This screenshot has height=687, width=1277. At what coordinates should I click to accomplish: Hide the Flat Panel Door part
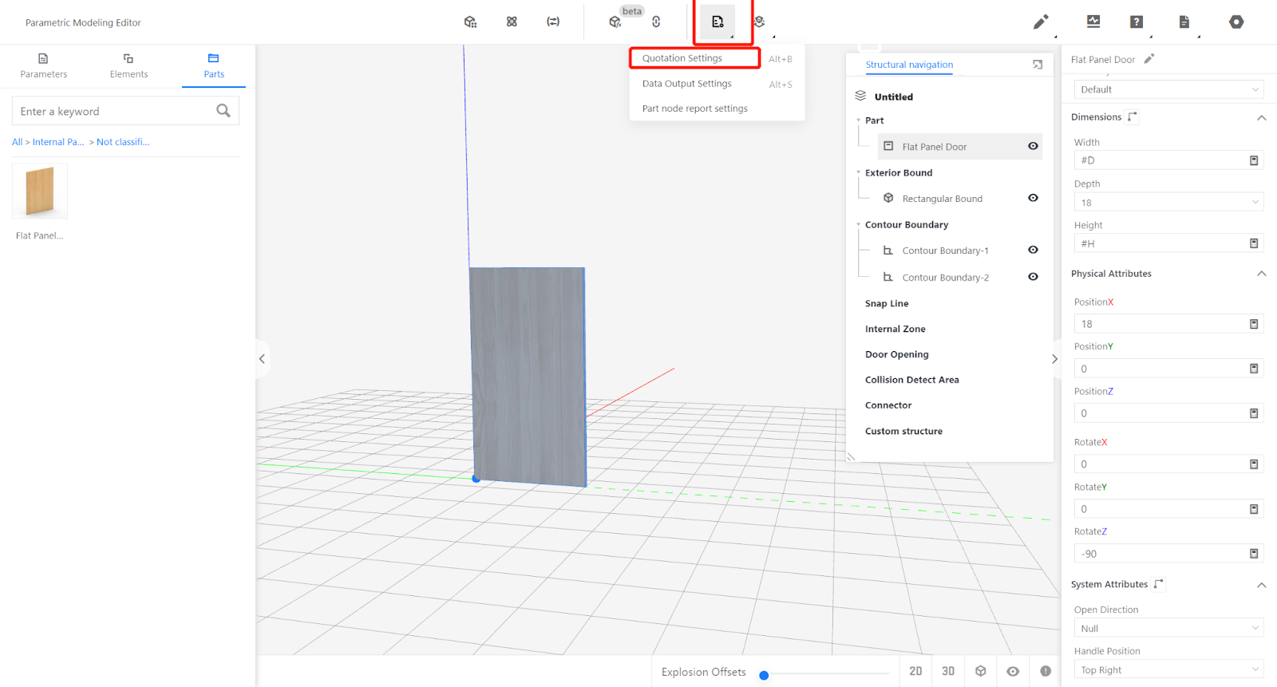pyautogui.click(x=1033, y=146)
